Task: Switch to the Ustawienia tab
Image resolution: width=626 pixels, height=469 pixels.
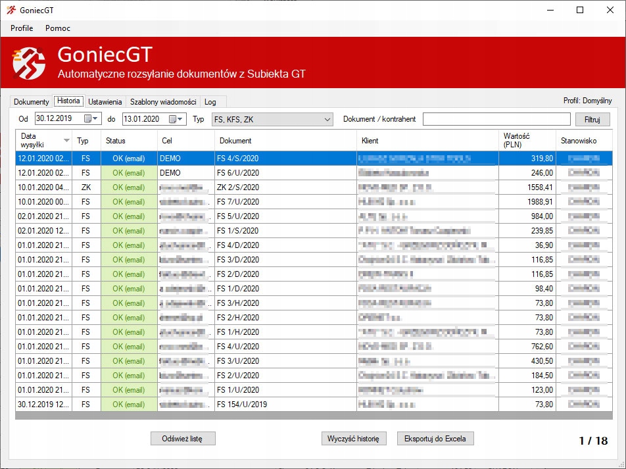Action: point(105,102)
